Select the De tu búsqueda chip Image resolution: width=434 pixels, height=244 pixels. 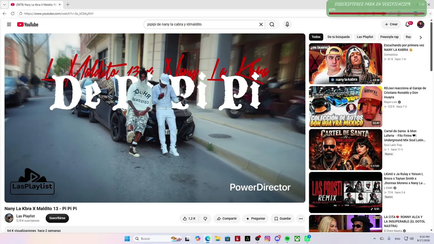tap(338, 37)
